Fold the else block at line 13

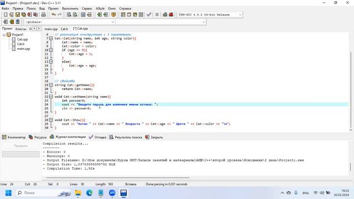pos(51,61)
